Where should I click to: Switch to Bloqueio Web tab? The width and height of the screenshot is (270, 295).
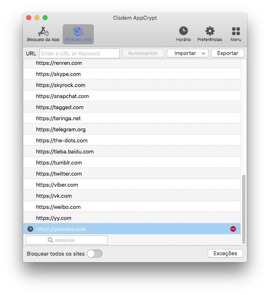[x=78, y=34]
